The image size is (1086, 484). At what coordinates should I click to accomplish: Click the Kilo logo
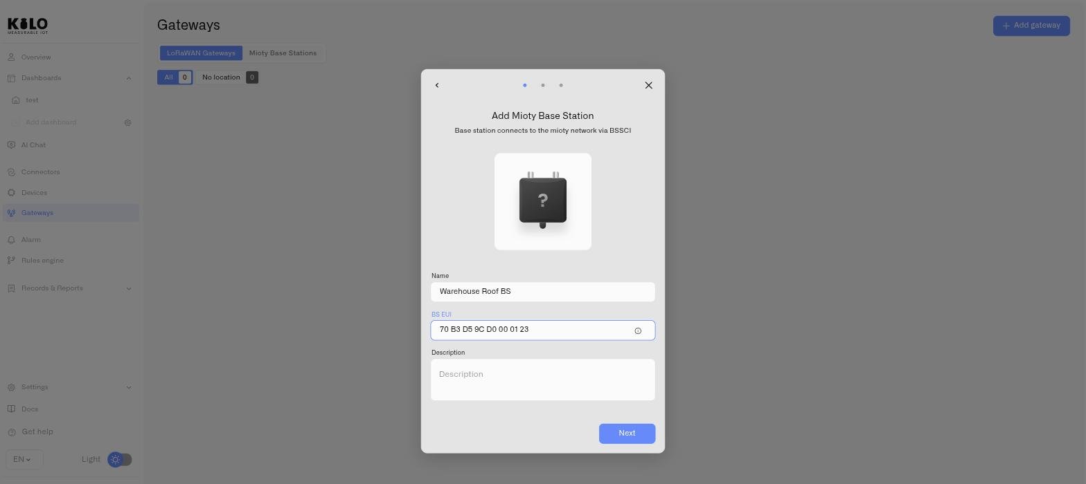28,26
